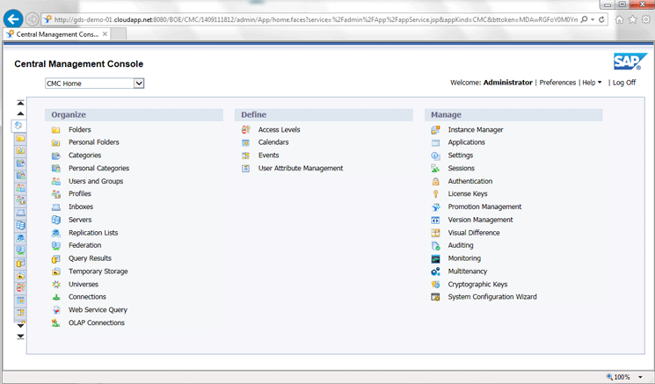
Task: Click the Folders icon under Organize
Action: [56, 130]
